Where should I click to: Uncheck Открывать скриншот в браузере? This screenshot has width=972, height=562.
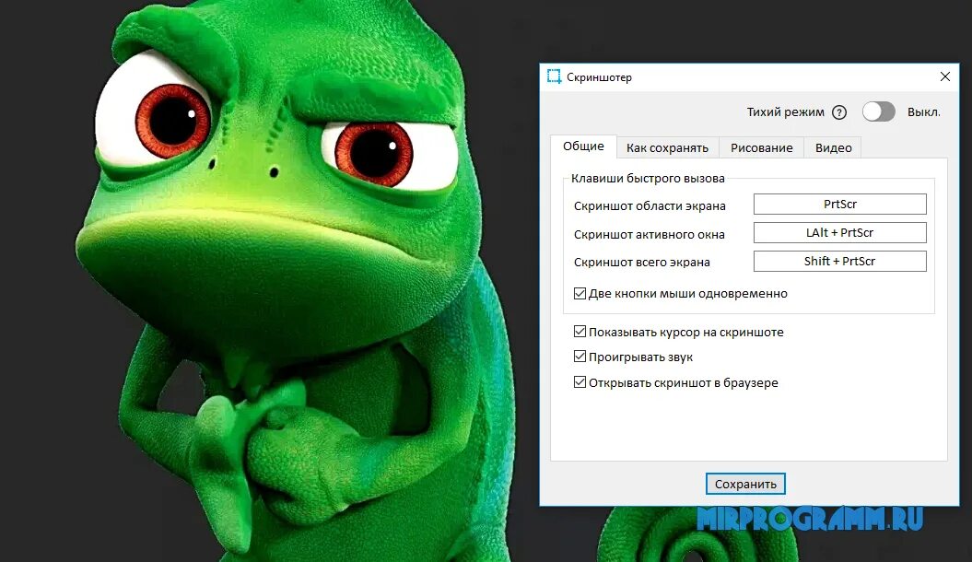tap(580, 382)
